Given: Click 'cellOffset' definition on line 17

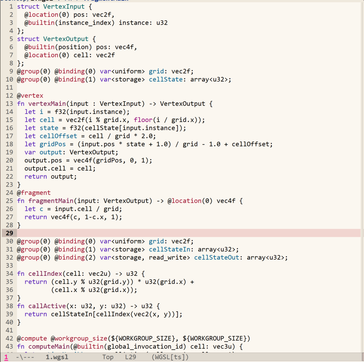Looking at the screenshot, I should (58, 136).
